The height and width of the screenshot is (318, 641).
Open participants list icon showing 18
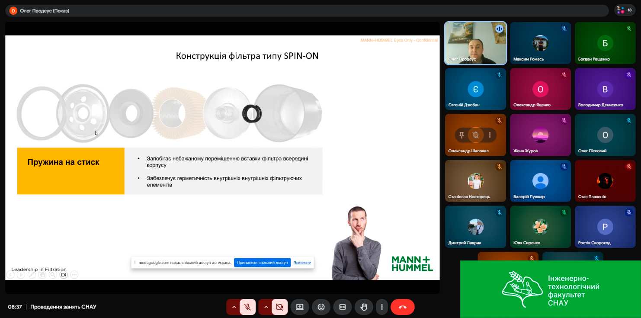tap(625, 10)
